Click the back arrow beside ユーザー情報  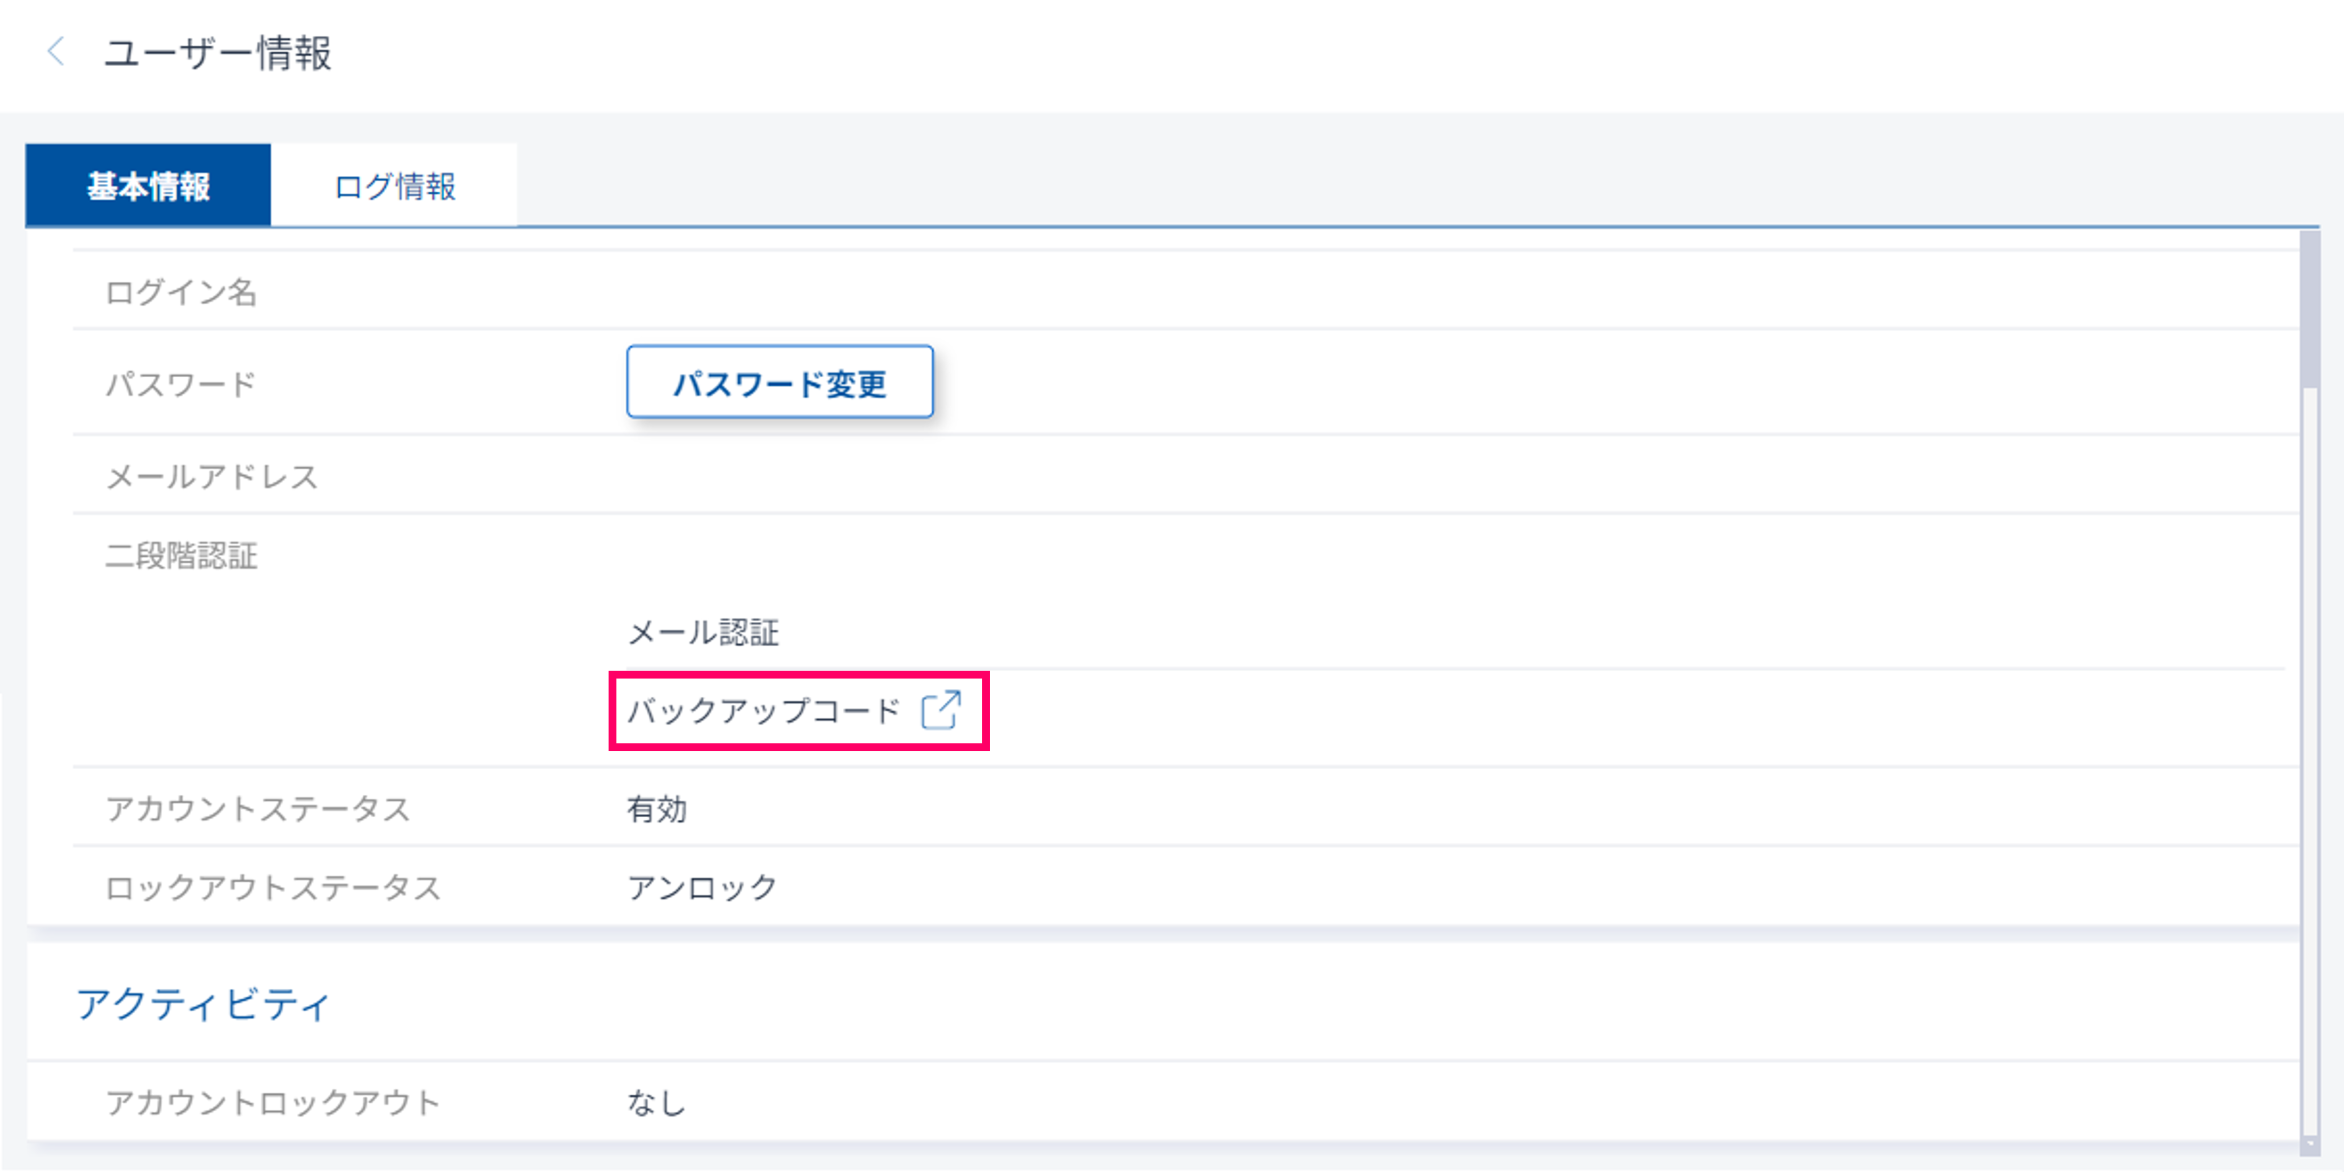(56, 52)
